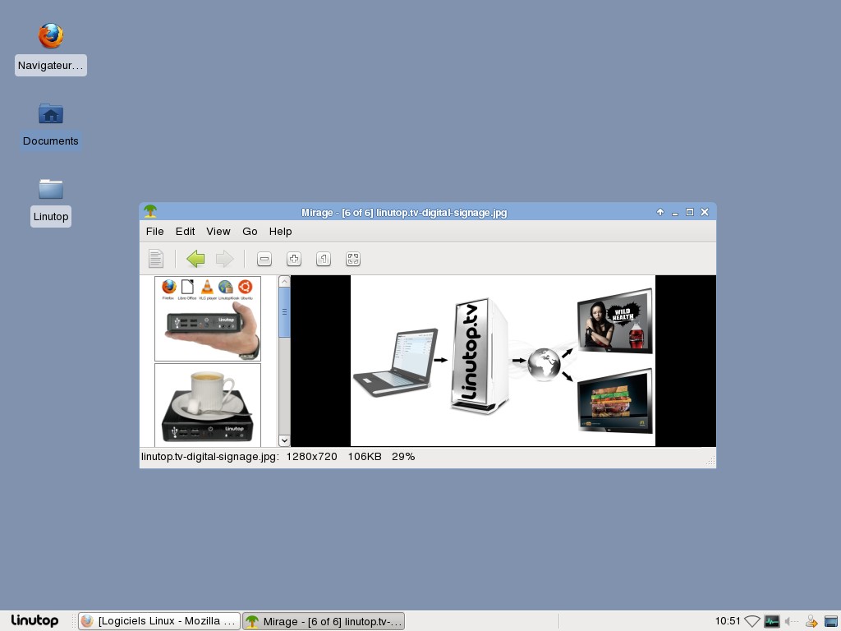
Task: Roll up the Mirage window with arrow
Action: (660, 212)
